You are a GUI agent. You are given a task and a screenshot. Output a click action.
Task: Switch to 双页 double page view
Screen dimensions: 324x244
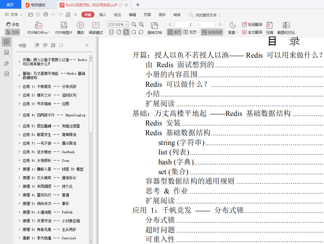[x=191, y=32]
